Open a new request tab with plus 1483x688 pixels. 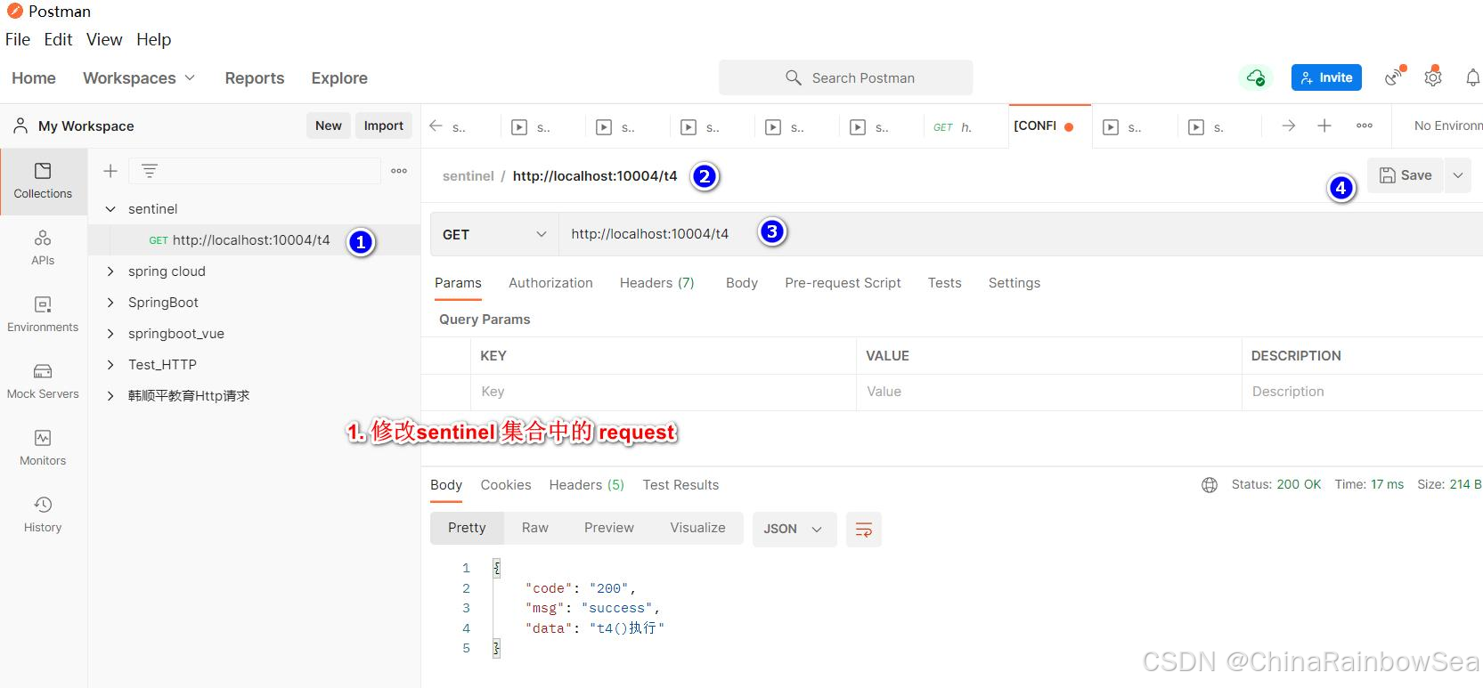click(x=1324, y=125)
